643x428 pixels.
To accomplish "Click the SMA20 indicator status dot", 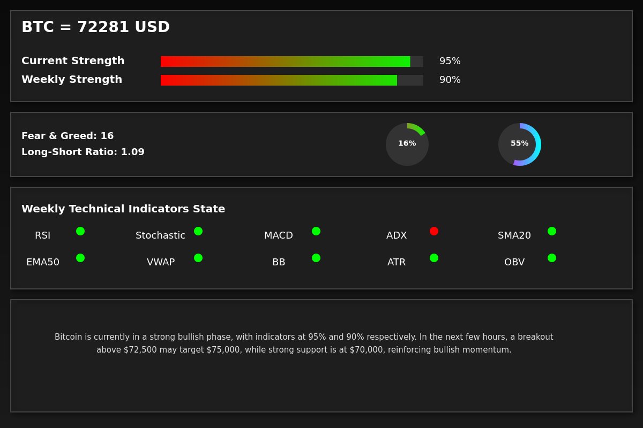I will pos(552,231).
